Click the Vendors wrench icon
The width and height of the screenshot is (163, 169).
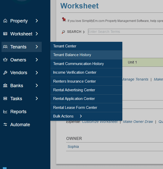tap(5, 73)
